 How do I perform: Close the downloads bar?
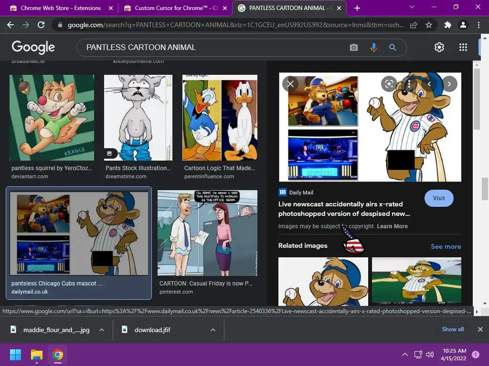pos(480,329)
